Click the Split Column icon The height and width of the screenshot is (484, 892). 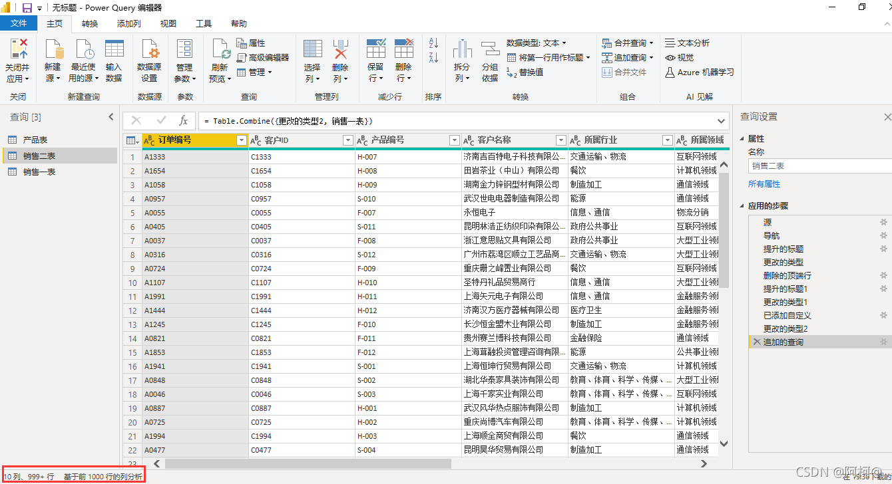(x=462, y=49)
